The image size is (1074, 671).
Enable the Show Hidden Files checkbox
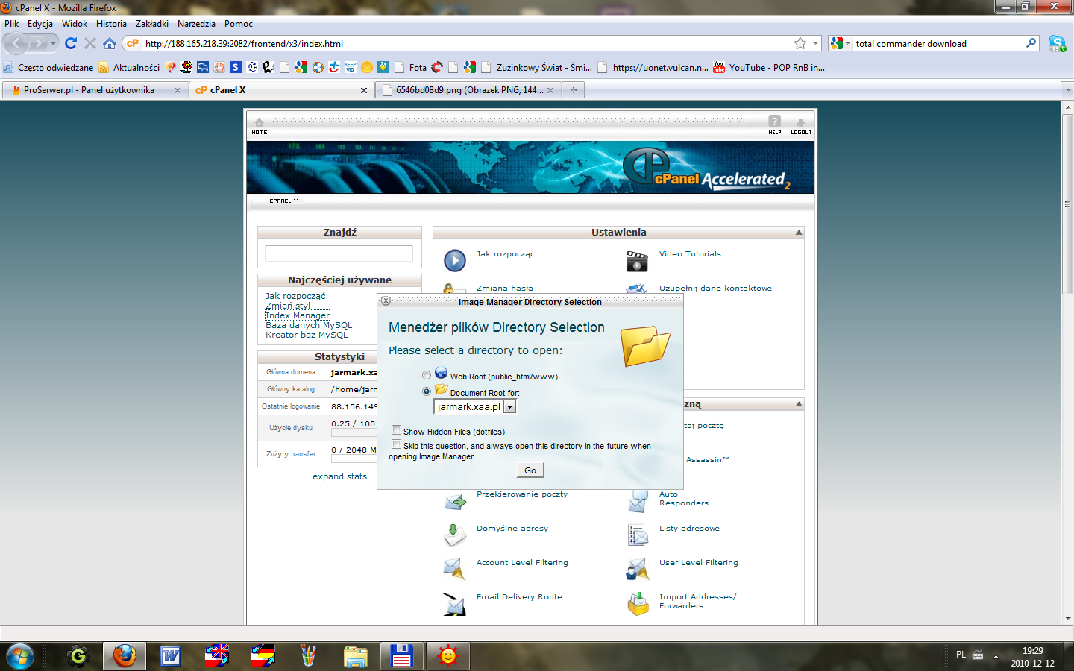pos(397,430)
